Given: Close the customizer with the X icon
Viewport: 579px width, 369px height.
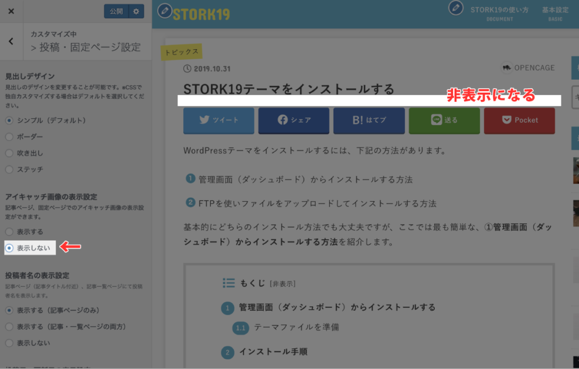Looking at the screenshot, I should [11, 11].
